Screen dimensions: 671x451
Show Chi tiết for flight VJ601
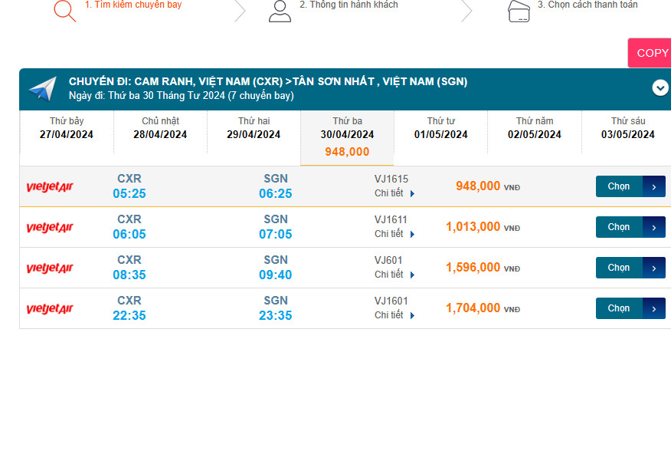pyautogui.click(x=394, y=275)
